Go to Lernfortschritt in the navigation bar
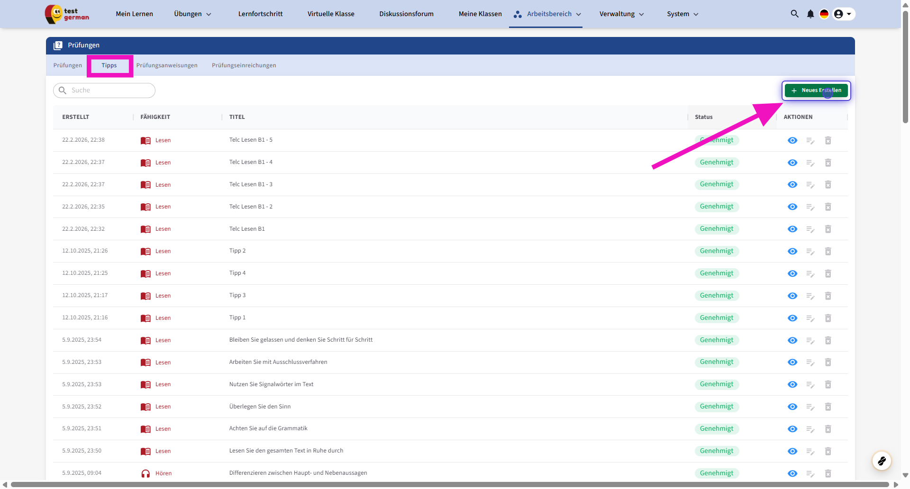Screen dimensions: 910x489 pyautogui.click(x=260, y=14)
